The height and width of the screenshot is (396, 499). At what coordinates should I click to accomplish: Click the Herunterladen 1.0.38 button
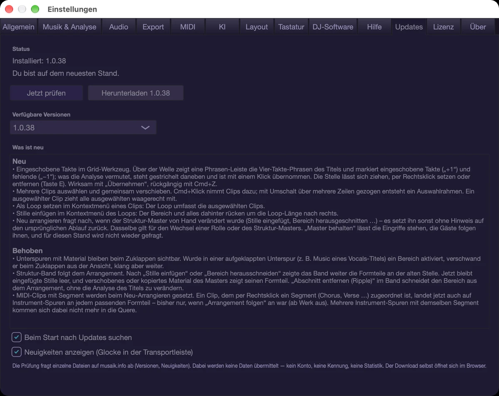pyautogui.click(x=136, y=93)
